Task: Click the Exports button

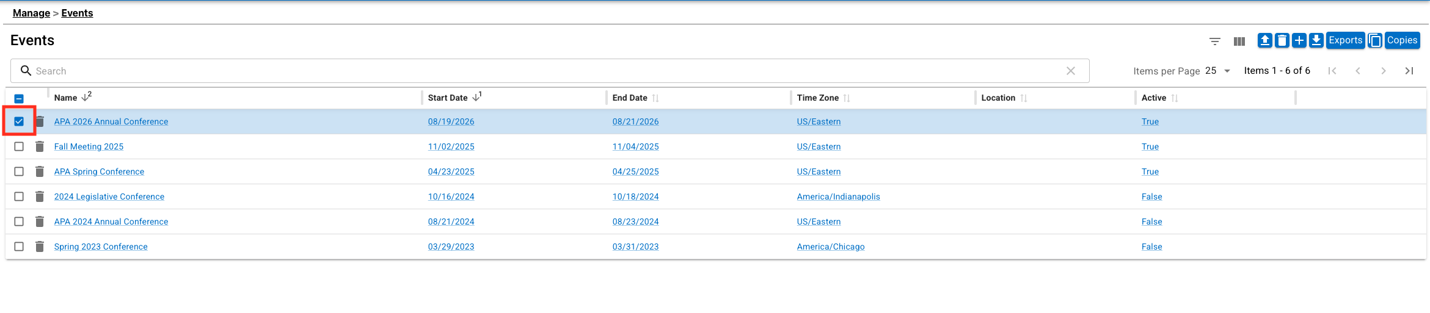Action: (x=1345, y=40)
